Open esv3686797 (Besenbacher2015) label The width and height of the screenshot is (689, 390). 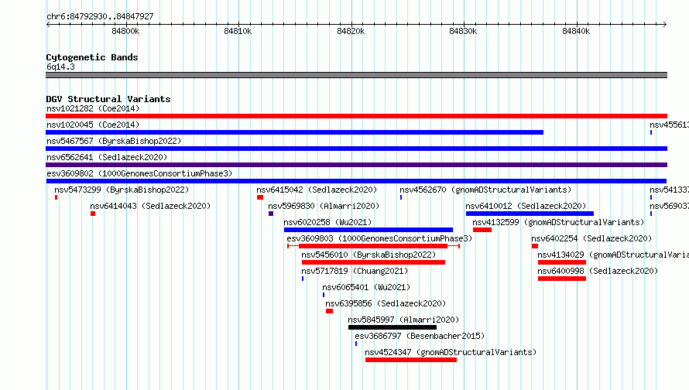(420, 336)
